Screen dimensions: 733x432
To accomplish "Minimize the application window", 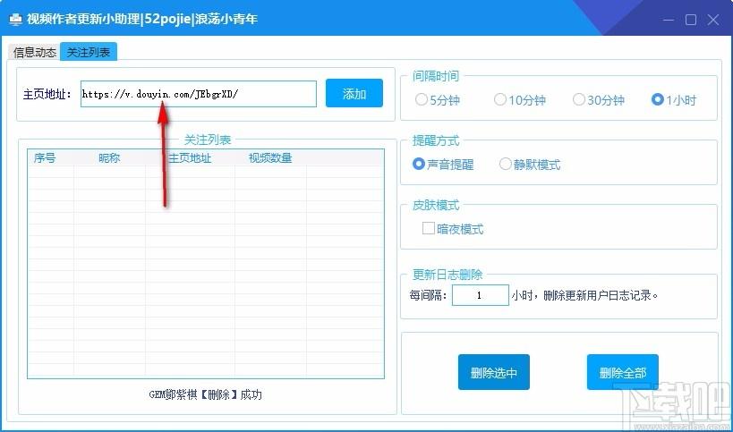I will [669, 20].
